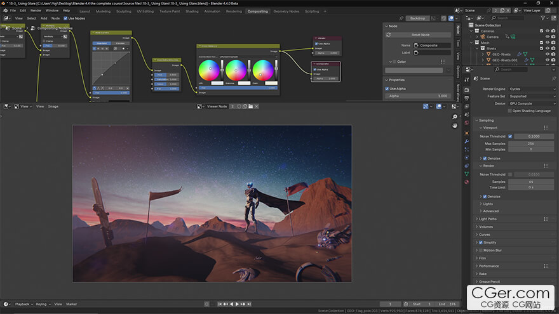
Task: Click Viewport Max Samples field
Action: [531, 143]
